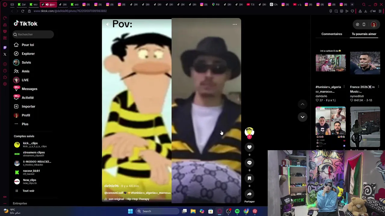Click the Partager share arrow
This screenshot has width=385, height=216.
(x=249, y=194)
